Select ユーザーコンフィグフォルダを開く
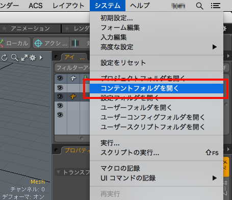Viewport: 232px width, 200px height. point(157,117)
